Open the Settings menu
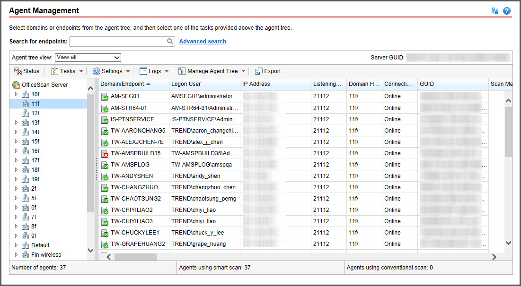The height and width of the screenshot is (286, 521). pos(111,71)
